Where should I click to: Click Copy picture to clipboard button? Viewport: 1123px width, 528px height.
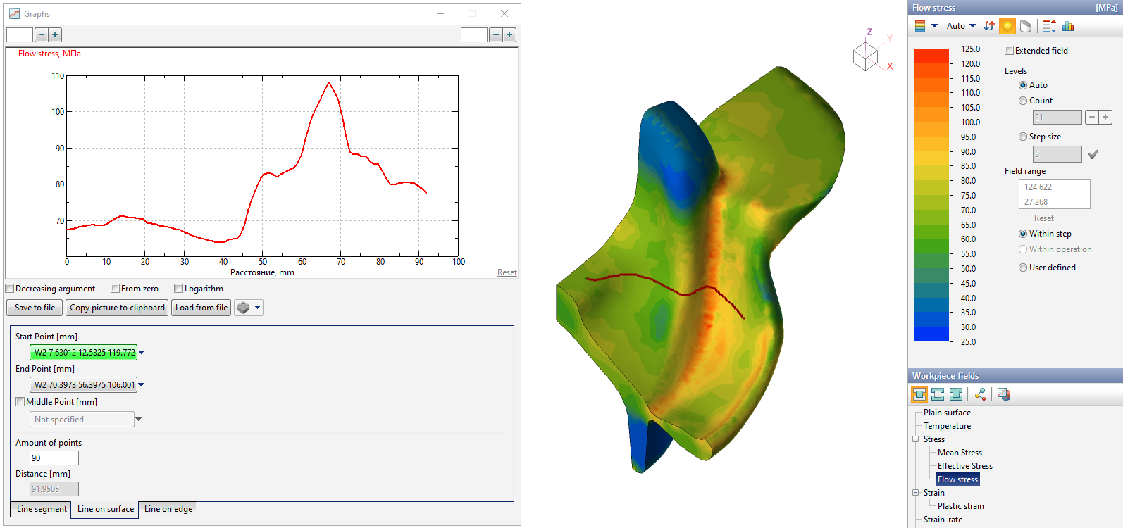(x=117, y=308)
